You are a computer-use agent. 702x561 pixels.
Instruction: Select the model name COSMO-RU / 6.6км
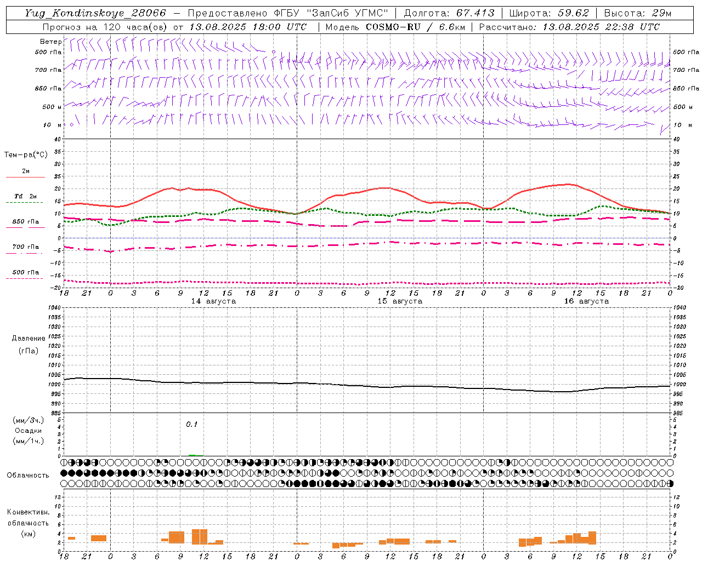pos(415,27)
